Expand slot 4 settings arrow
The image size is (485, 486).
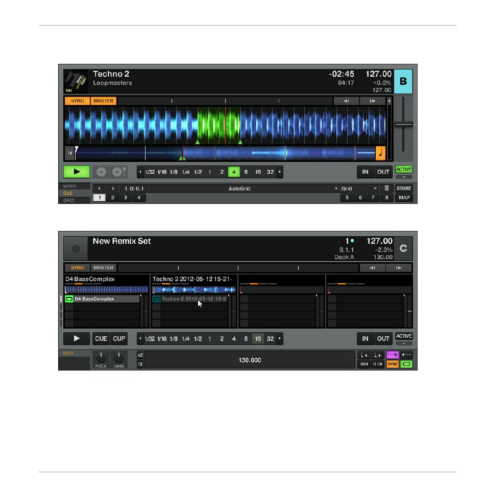pos(404,295)
